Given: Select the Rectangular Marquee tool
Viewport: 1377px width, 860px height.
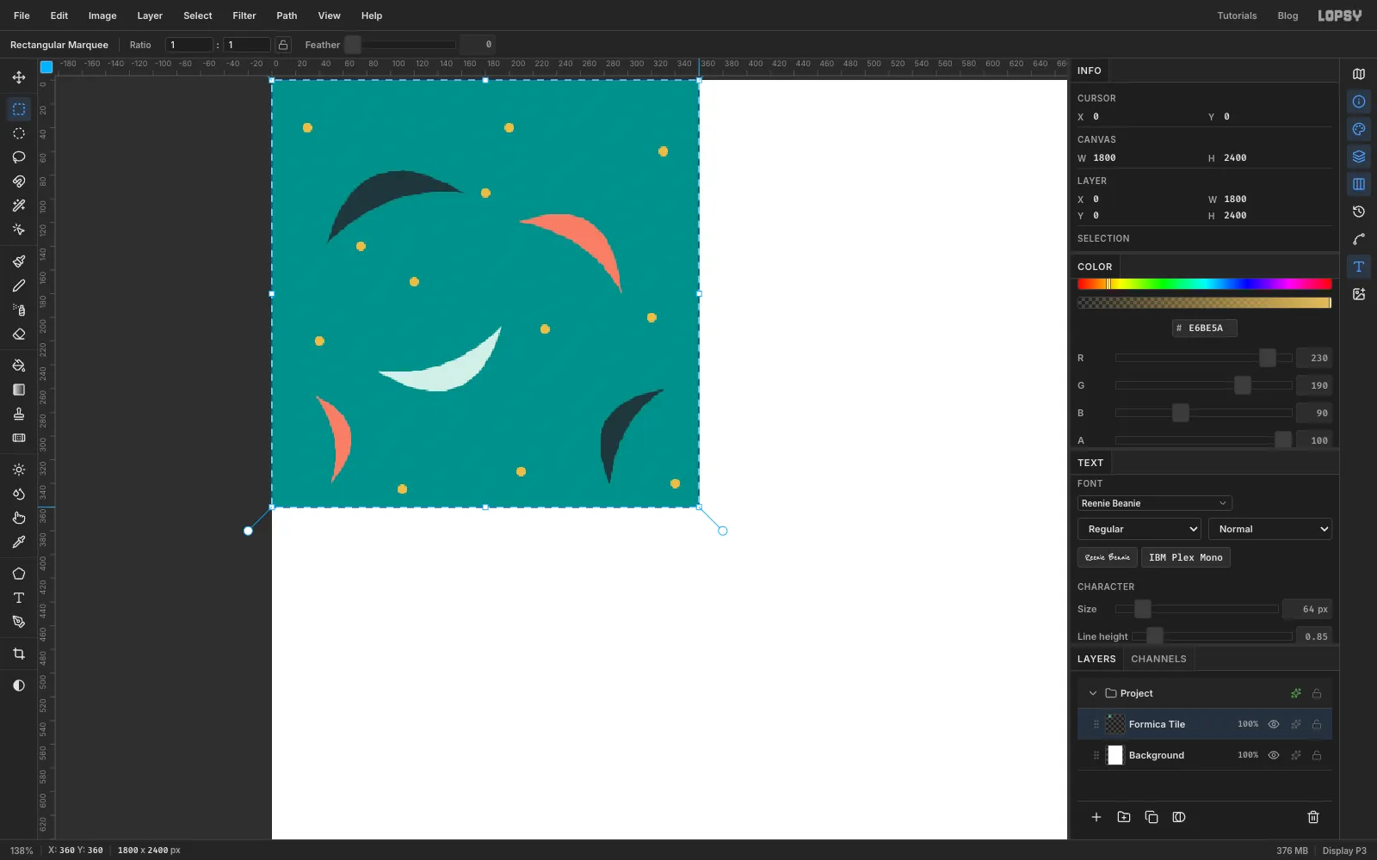Looking at the screenshot, I should click(x=19, y=109).
